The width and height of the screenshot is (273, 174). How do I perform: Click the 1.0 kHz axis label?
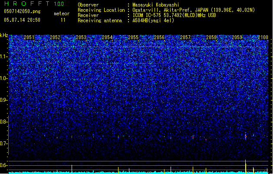[x=4, y=79]
